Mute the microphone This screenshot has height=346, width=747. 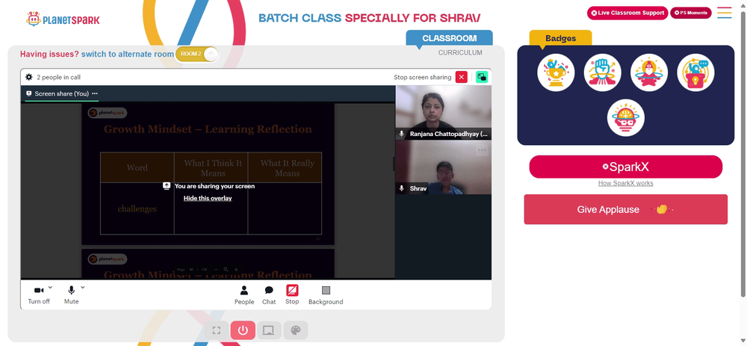pyautogui.click(x=72, y=295)
